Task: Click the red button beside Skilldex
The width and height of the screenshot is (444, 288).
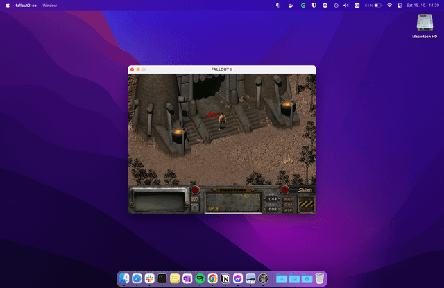Action: coord(284,189)
